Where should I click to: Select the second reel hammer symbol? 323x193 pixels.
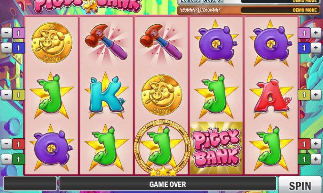106,42
